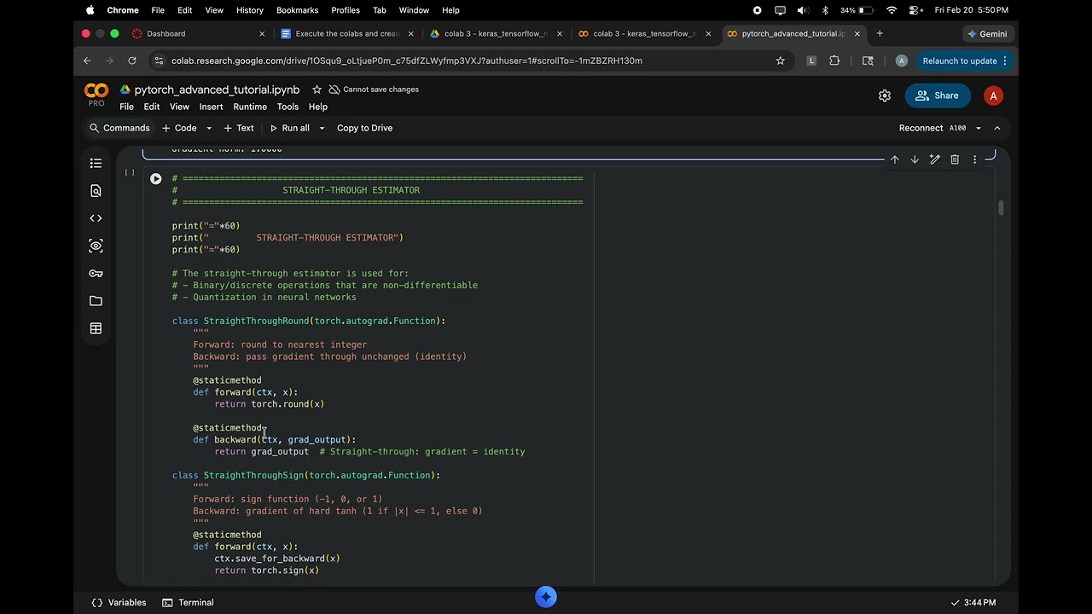
Task: Open the Insert menu in Colab
Action: point(211,107)
